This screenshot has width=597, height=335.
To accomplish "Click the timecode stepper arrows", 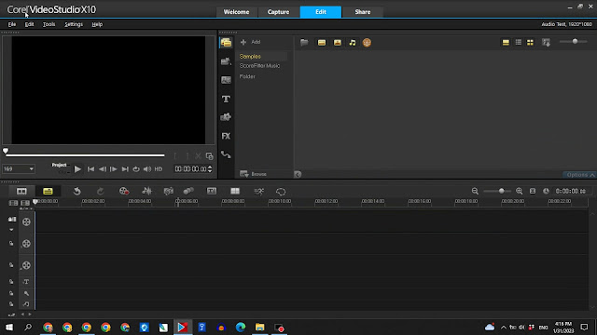I will pos(210,169).
